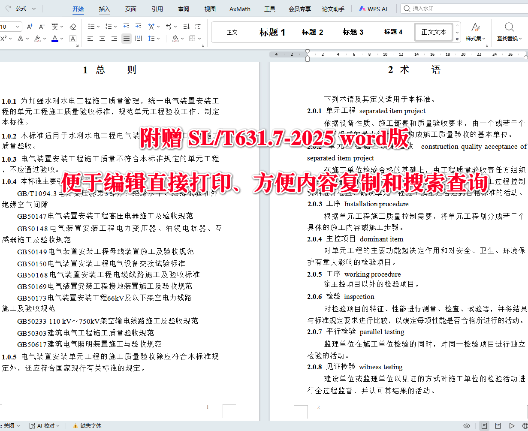Increase font size with A+ icon

30,27
